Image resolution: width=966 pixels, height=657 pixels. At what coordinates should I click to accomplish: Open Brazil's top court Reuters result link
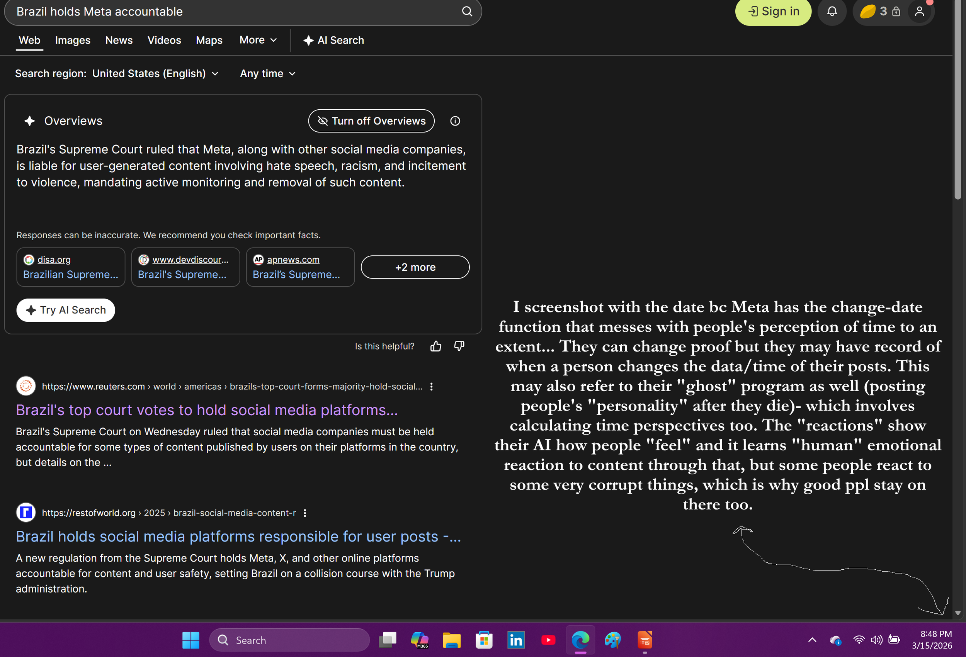tap(207, 410)
